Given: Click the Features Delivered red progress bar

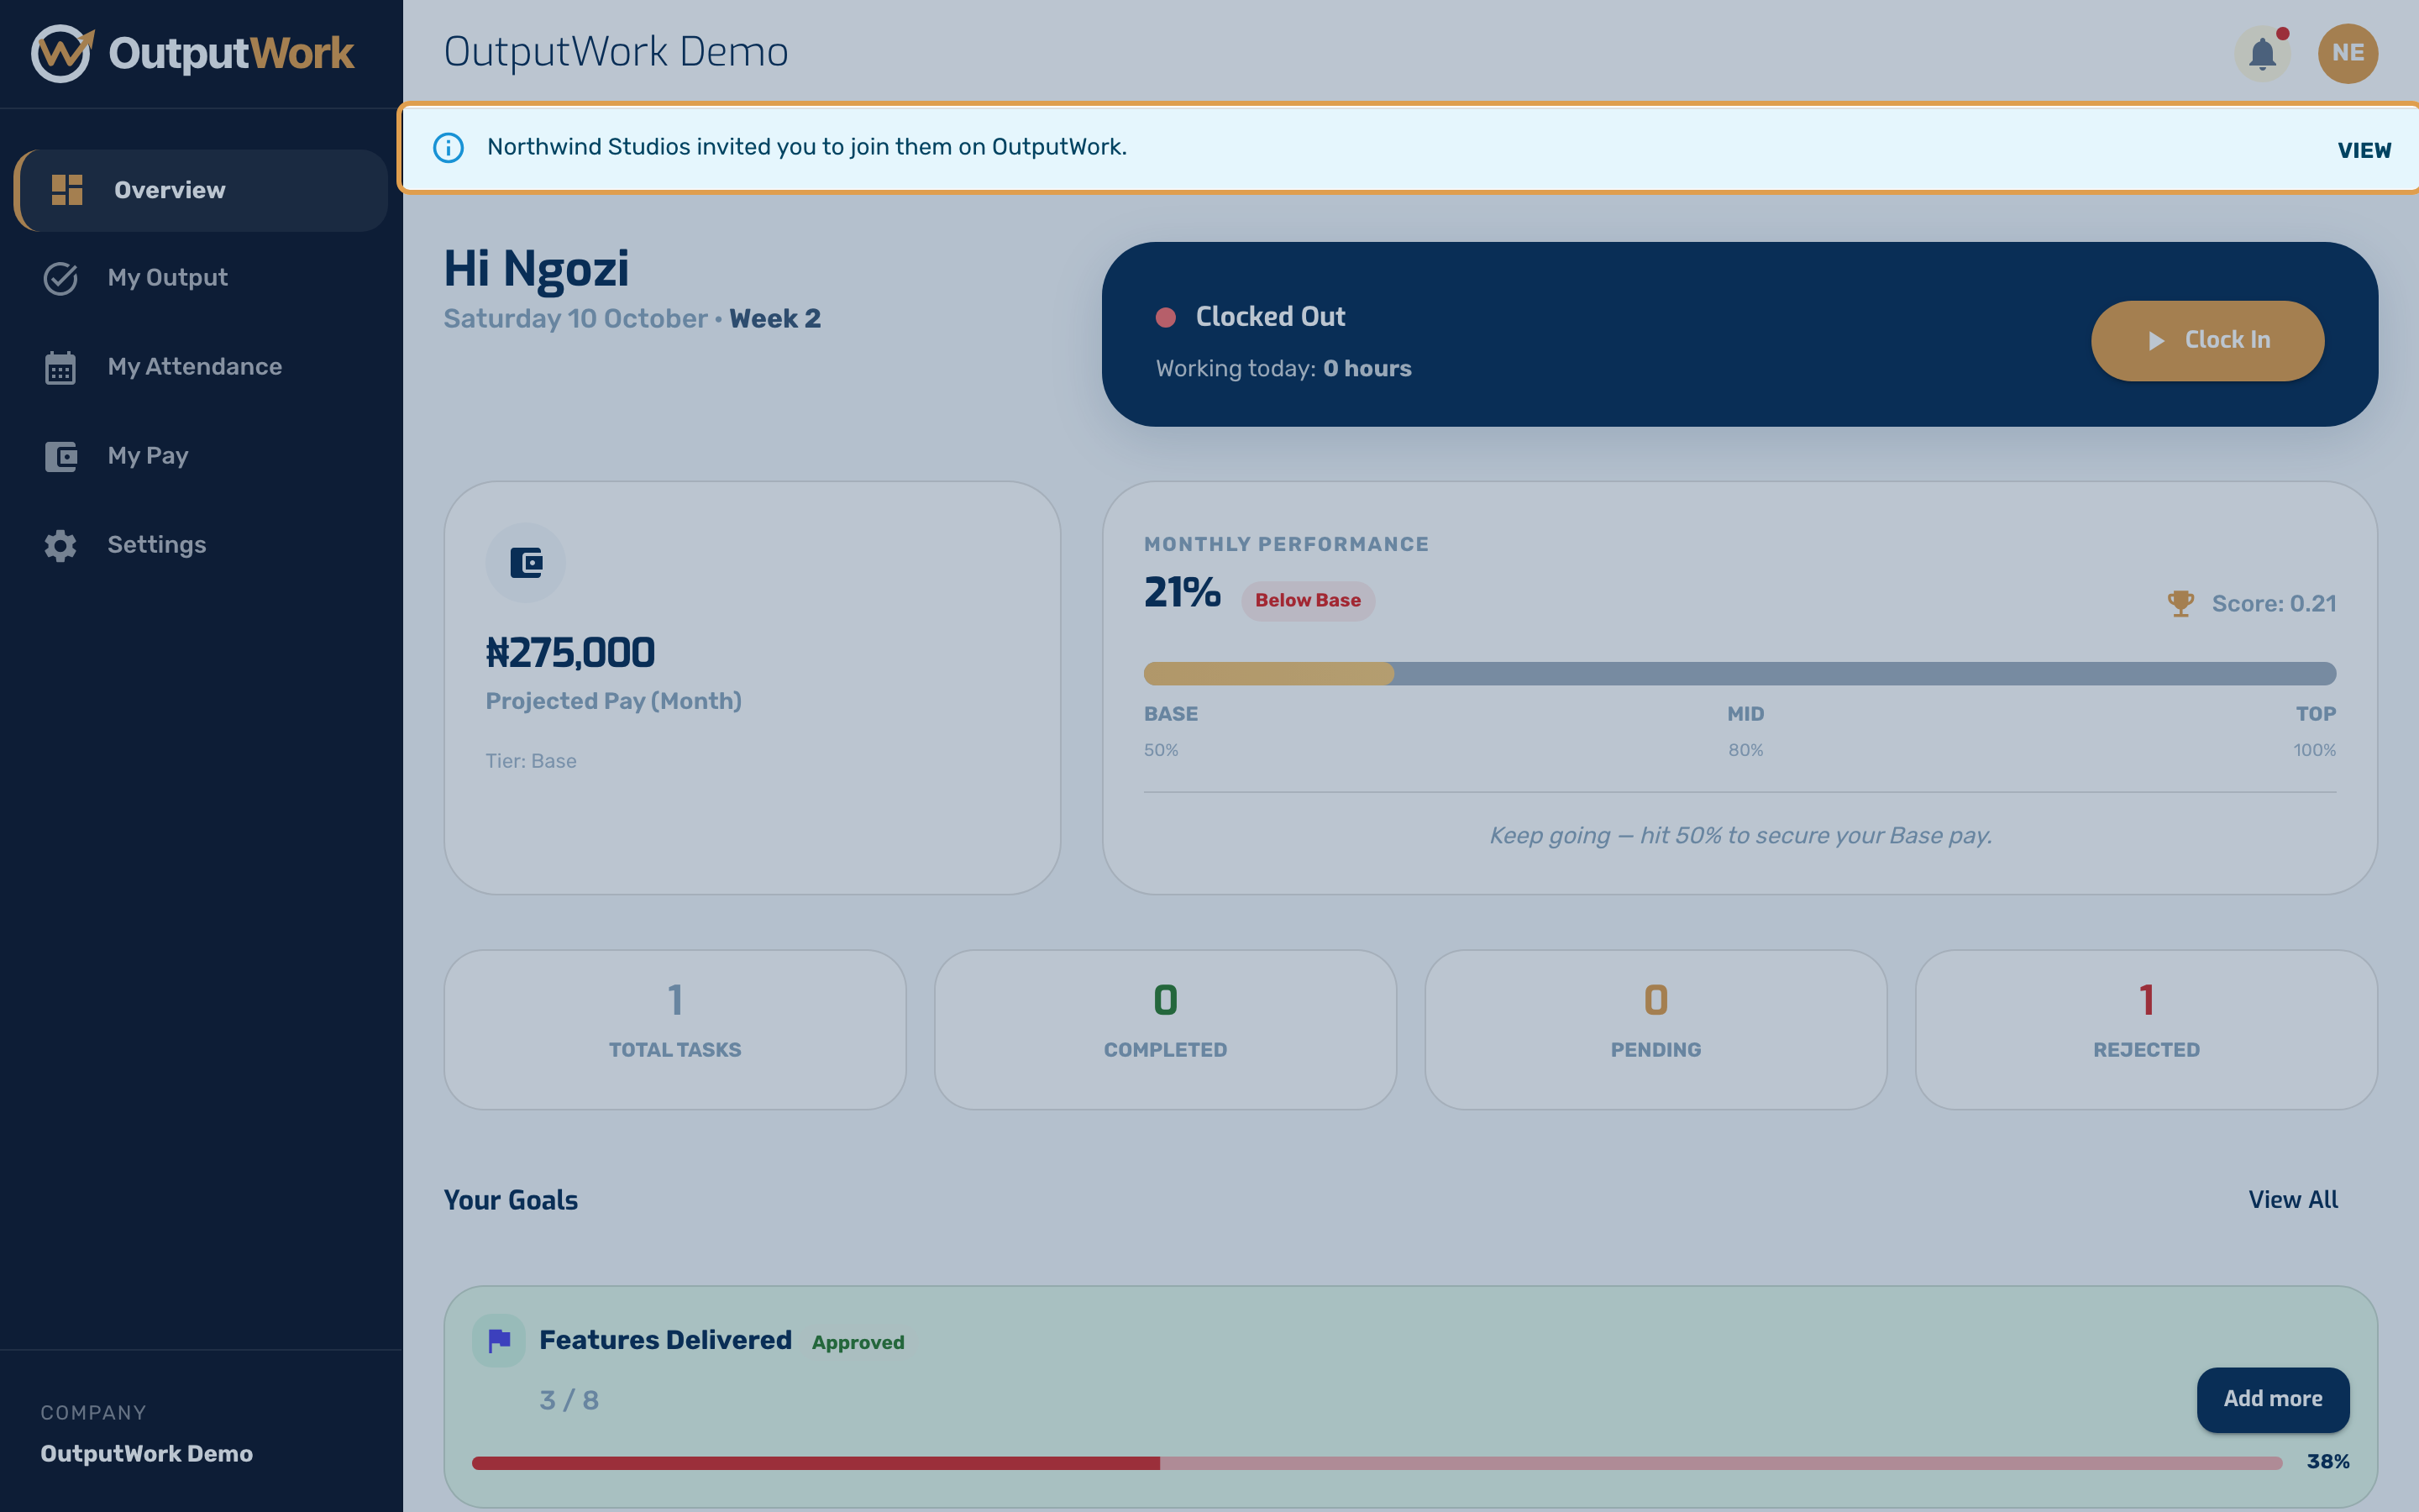Looking at the screenshot, I should (1377, 1462).
